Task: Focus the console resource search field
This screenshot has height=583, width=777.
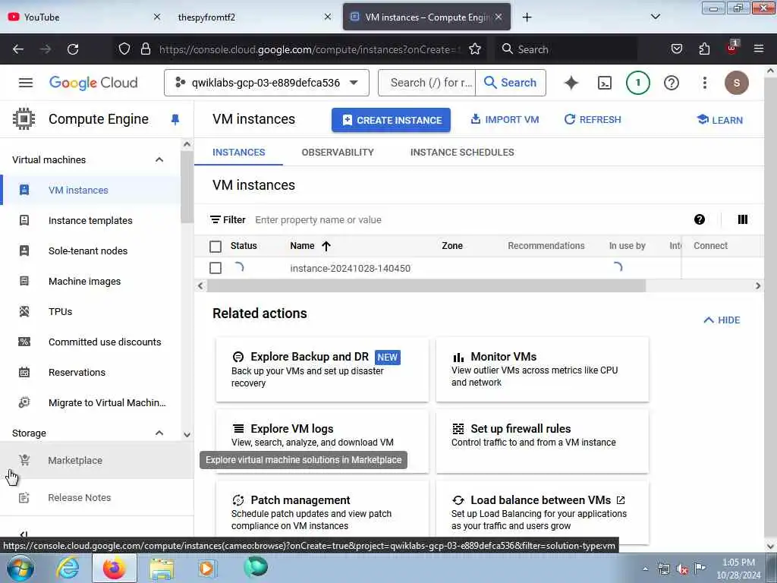Action: (427, 83)
